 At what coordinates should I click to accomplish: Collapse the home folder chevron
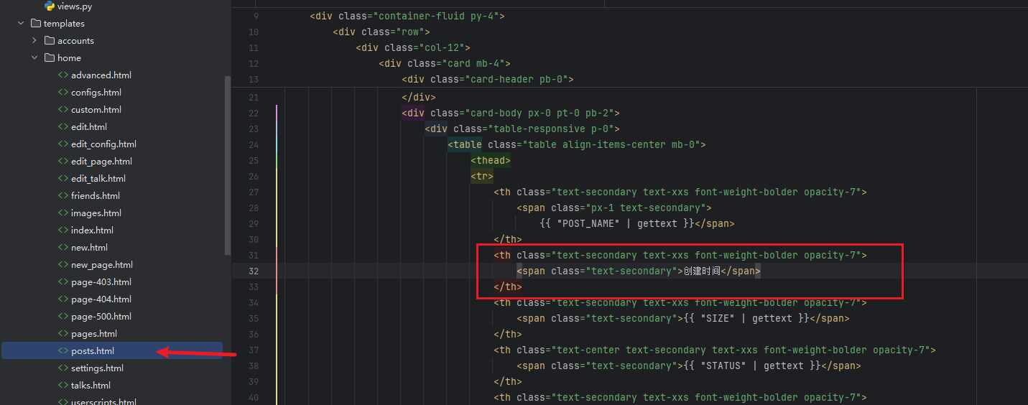(34, 58)
